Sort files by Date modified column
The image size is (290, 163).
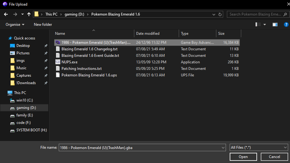pos(148,34)
